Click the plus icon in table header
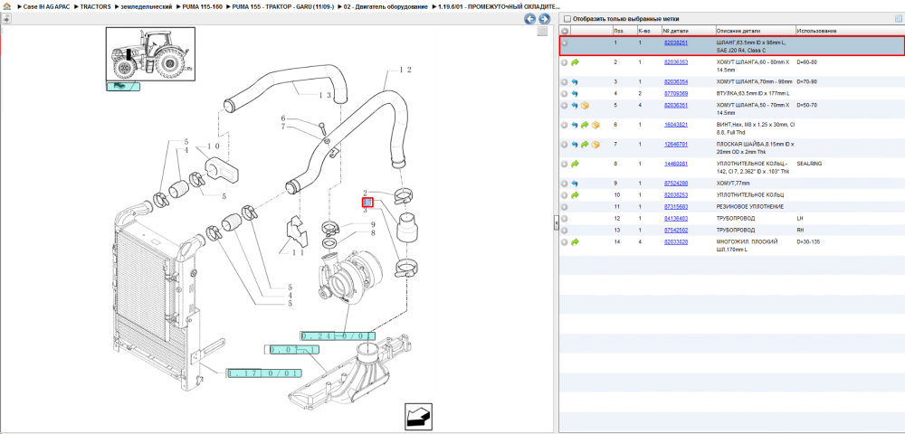 pyautogui.click(x=565, y=31)
